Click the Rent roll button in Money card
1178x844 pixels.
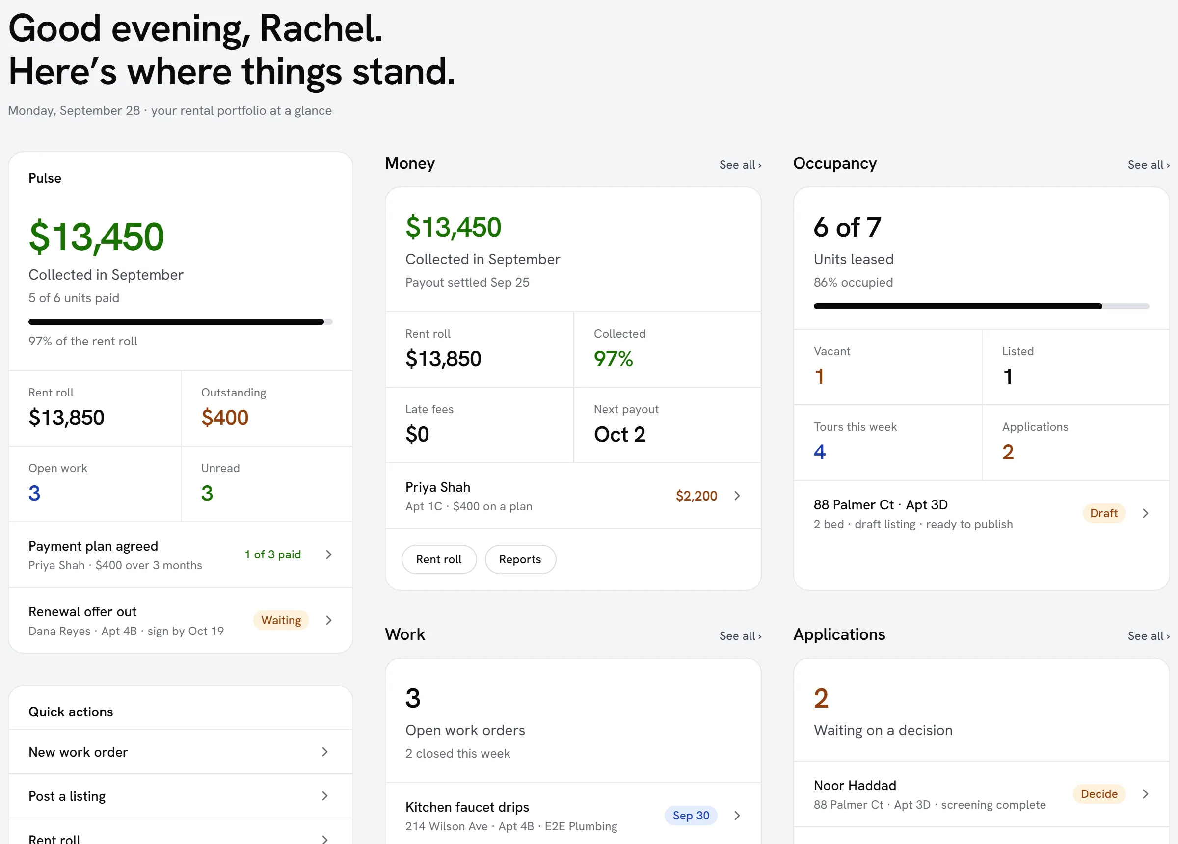point(439,559)
